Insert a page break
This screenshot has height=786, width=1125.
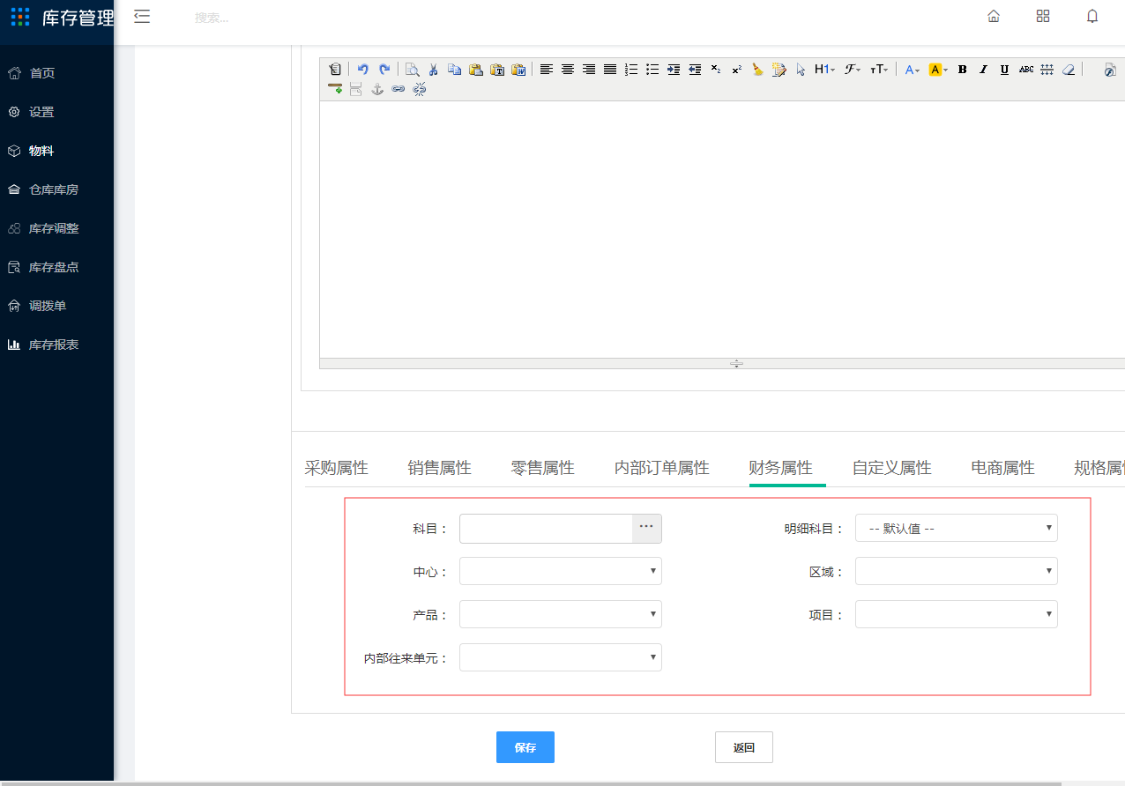pos(356,89)
